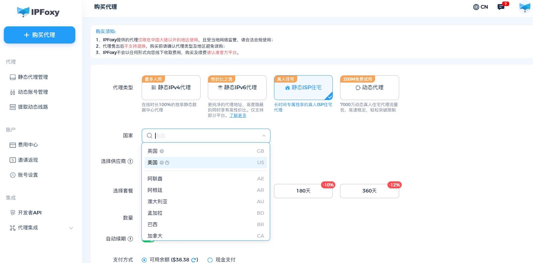The image size is (533, 263).
Task: Open 静态代理管理 in sidebar
Action: tap(33, 77)
